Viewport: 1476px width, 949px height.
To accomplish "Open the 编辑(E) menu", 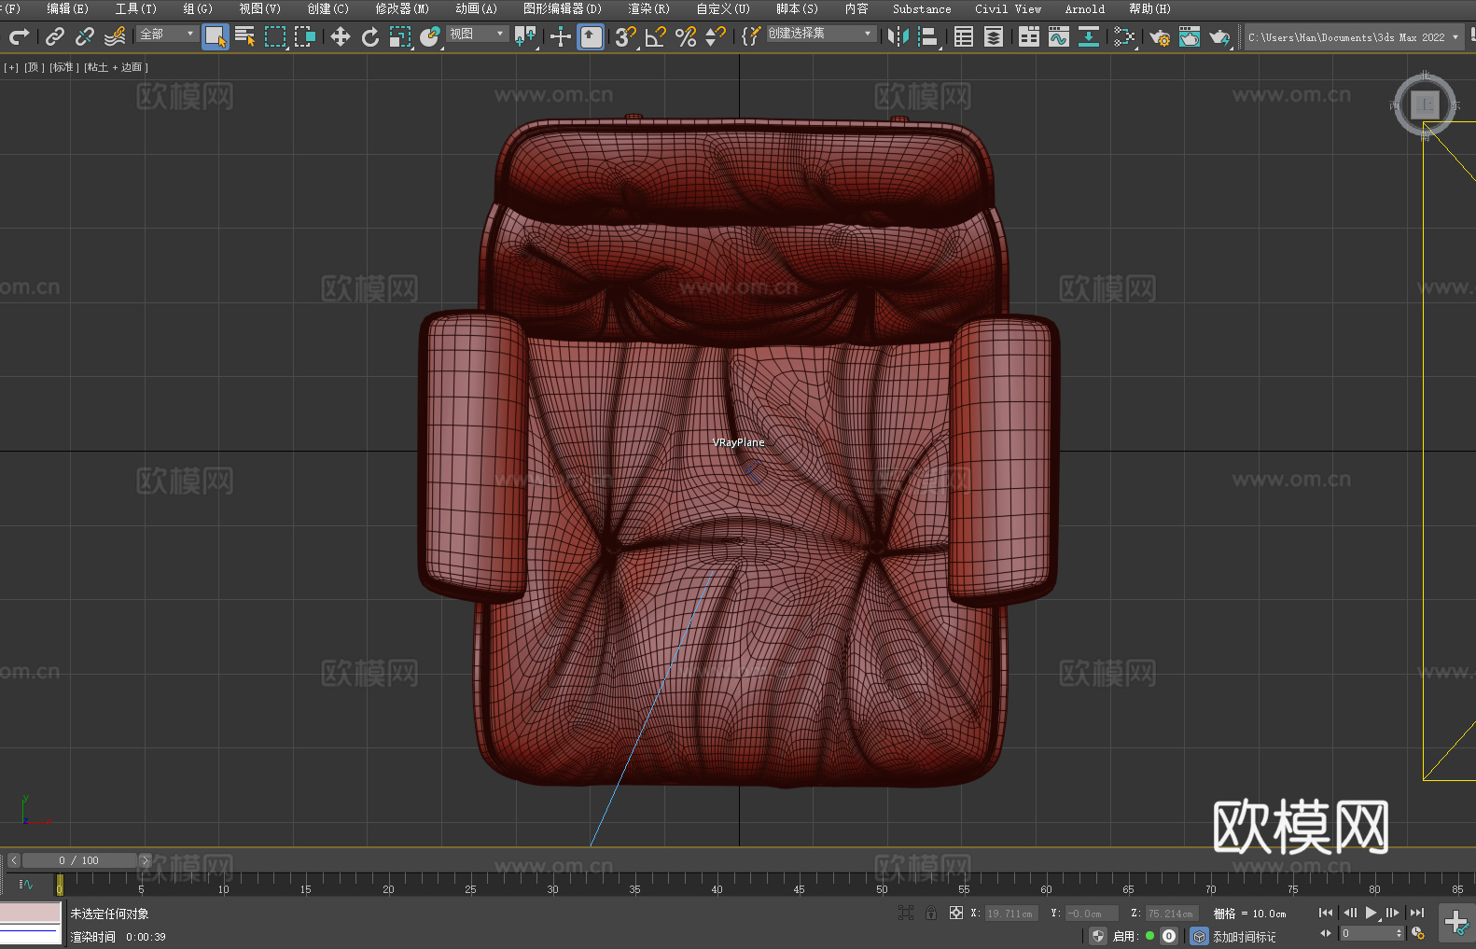I will pyautogui.click(x=67, y=8).
